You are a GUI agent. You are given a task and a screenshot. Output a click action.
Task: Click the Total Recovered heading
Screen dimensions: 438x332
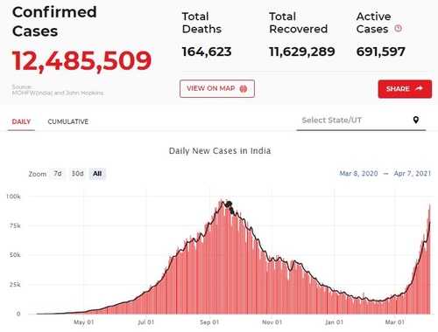click(298, 23)
